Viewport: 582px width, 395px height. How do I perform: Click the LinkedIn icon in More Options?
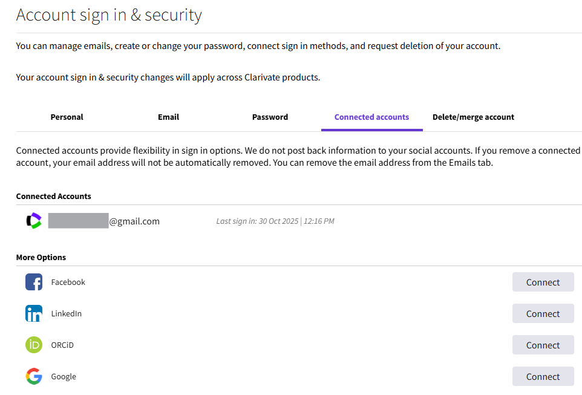34,313
